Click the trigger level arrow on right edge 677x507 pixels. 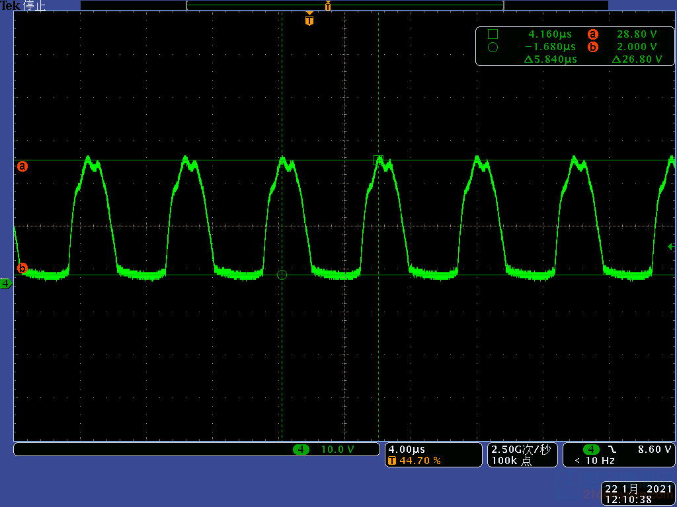671,247
